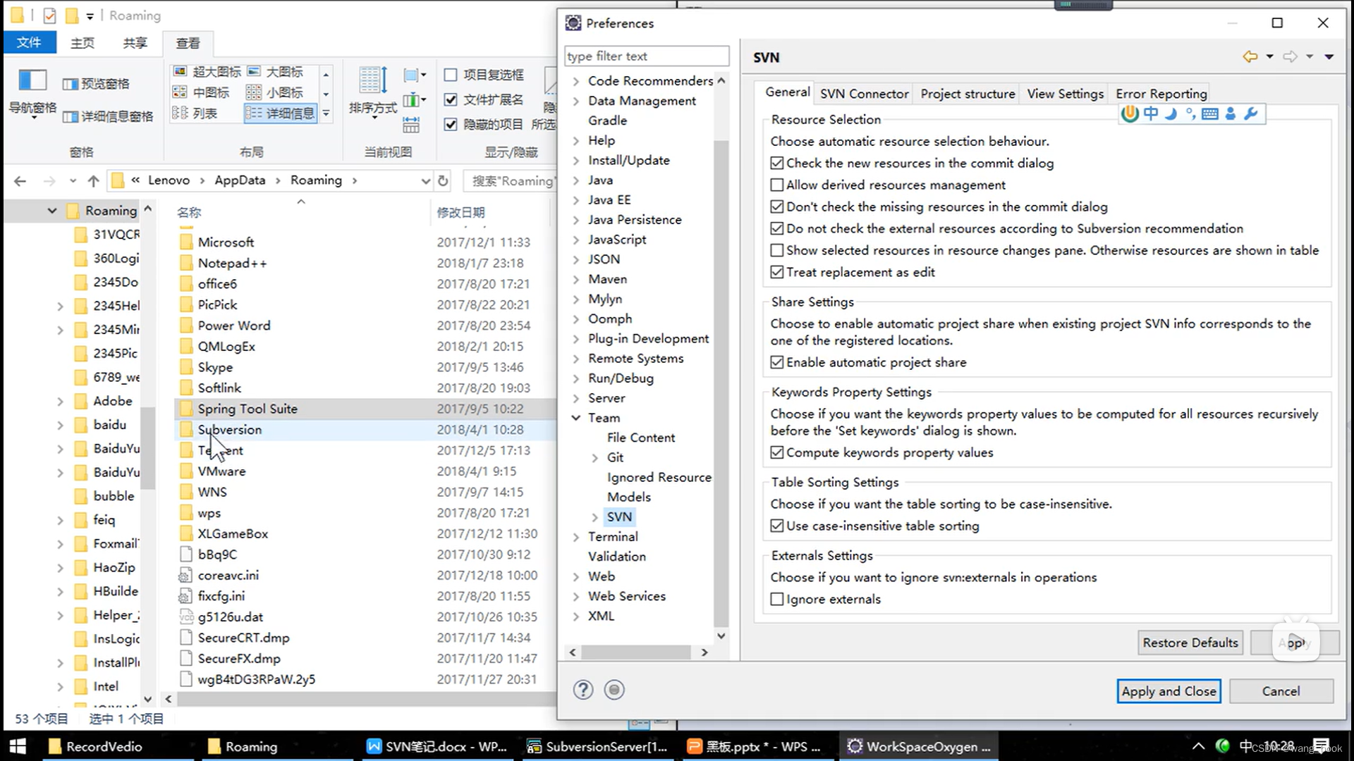Click the Preview pane button in ribbon
This screenshot has width=1354, height=761.
[x=96, y=84]
